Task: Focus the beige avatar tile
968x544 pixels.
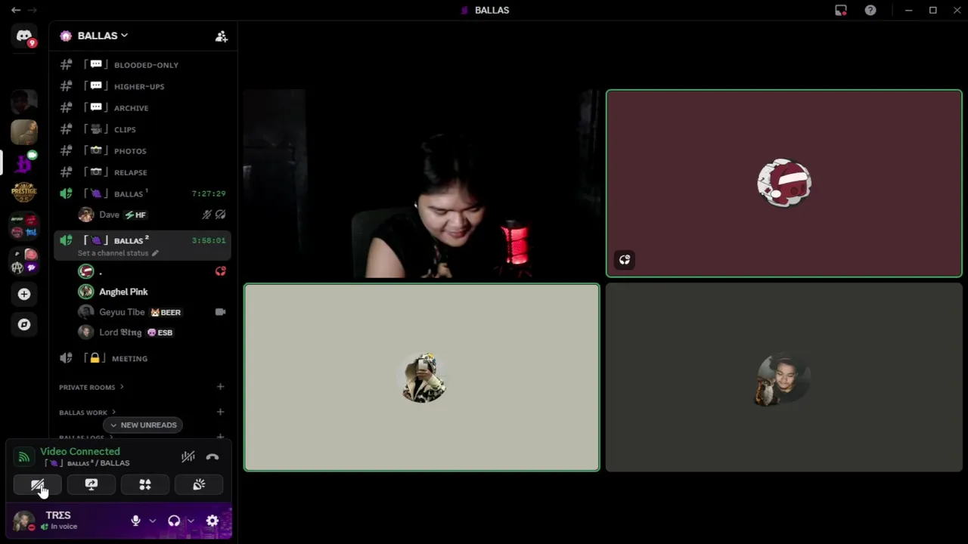Action: pos(421,377)
